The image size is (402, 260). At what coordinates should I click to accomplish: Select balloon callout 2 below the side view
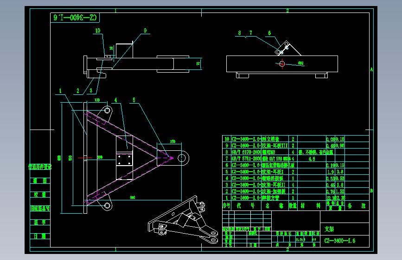(78, 91)
